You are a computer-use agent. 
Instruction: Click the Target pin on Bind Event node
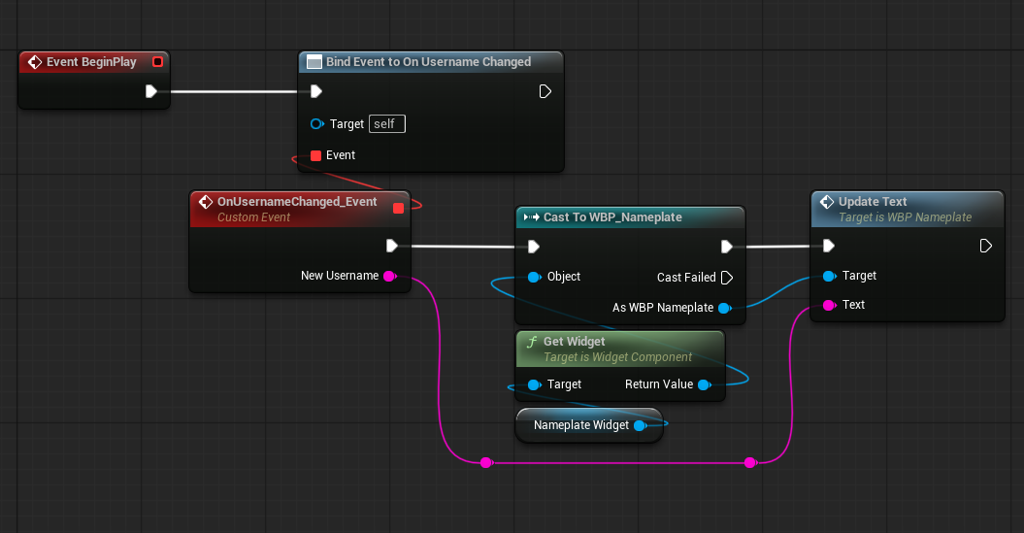point(315,124)
